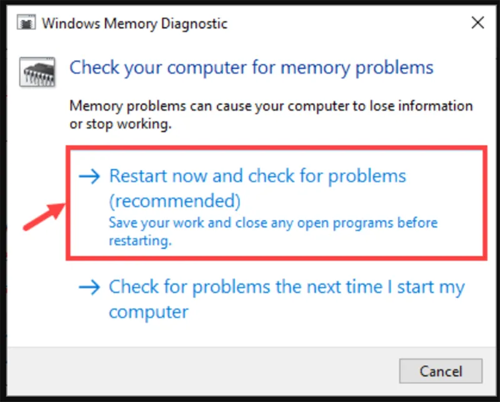Screen dimensions: 500x402
Task: Close the Windows Memory Diagnostic dialog
Action: point(477,24)
